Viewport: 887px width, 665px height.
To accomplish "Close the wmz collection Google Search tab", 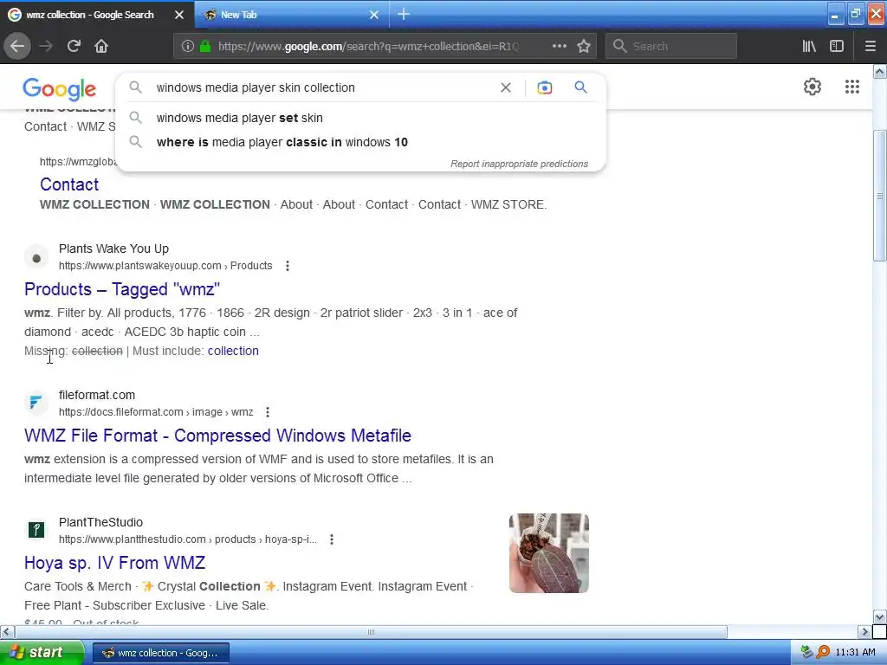I will click(x=179, y=15).
